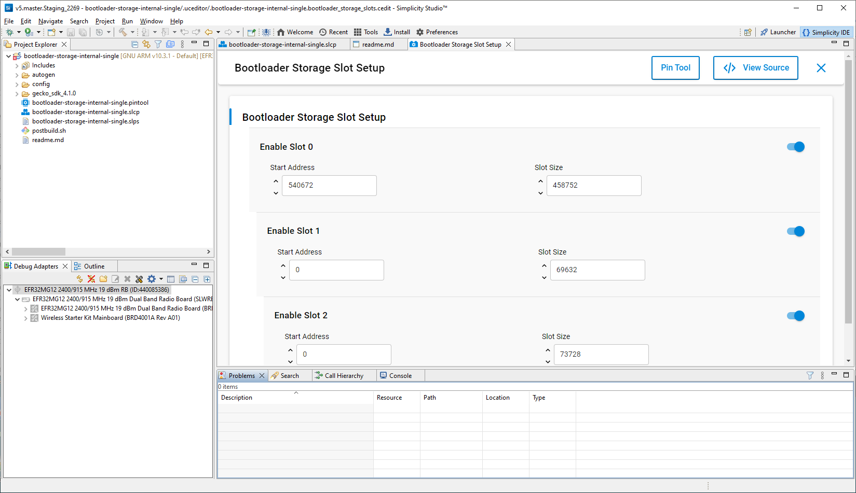This screenshot has height=493, width=856.
Task: Collapse the bootloader-storage-internal-single project tree
Action: tap(8, 56)
